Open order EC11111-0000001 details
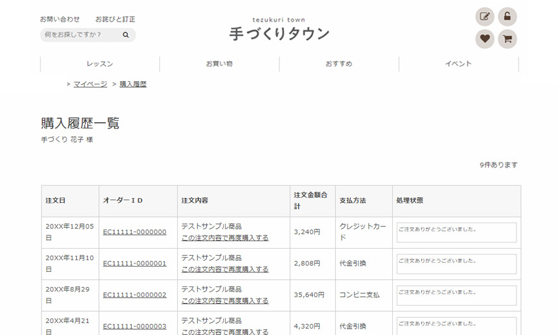The width and height of the screenshot is (558, 335). (x=134, y=263)
